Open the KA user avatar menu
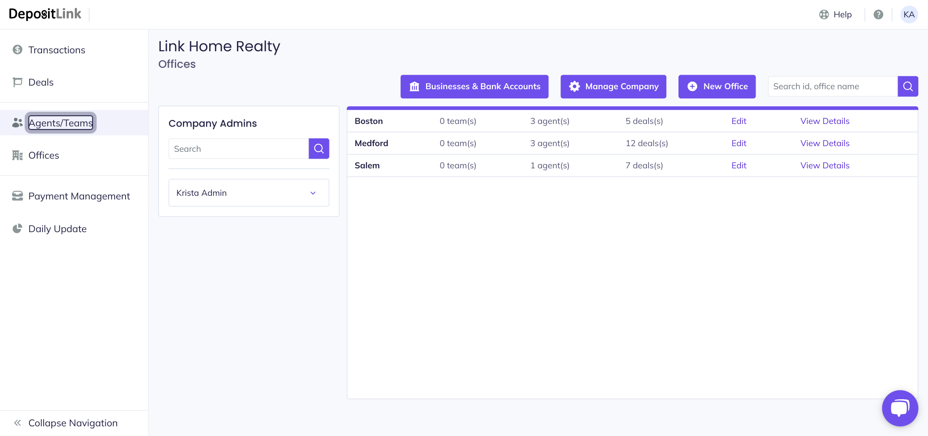Viewport: 928px width, 436px height. (x=909, y=15)
